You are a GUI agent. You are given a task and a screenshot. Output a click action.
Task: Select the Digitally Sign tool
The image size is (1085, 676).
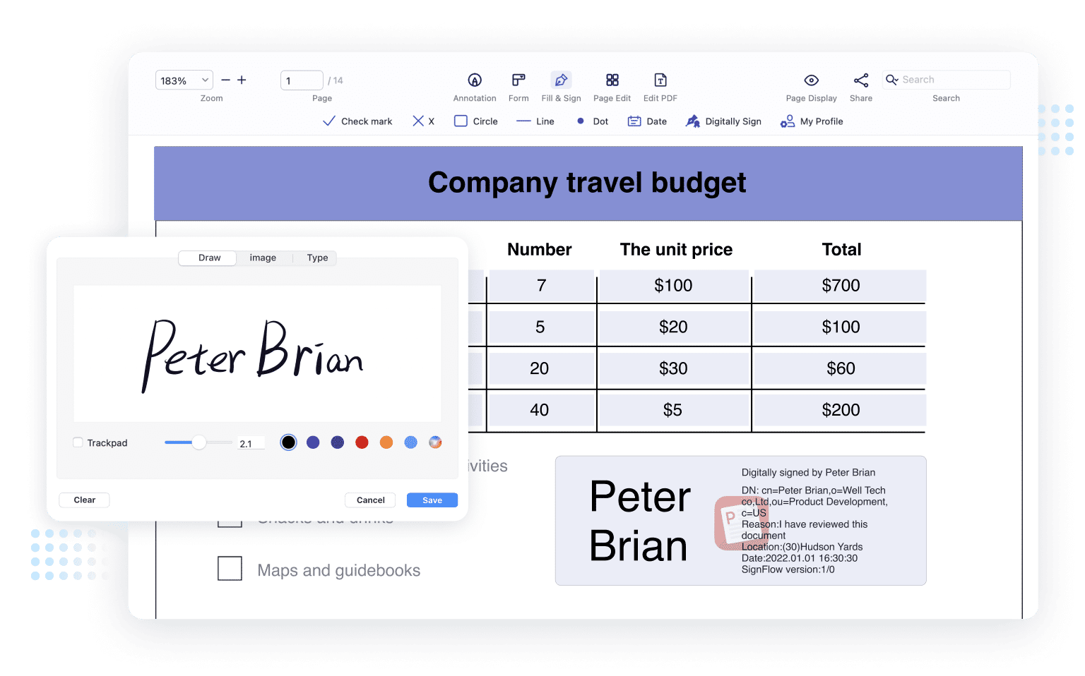click(724, 121)
